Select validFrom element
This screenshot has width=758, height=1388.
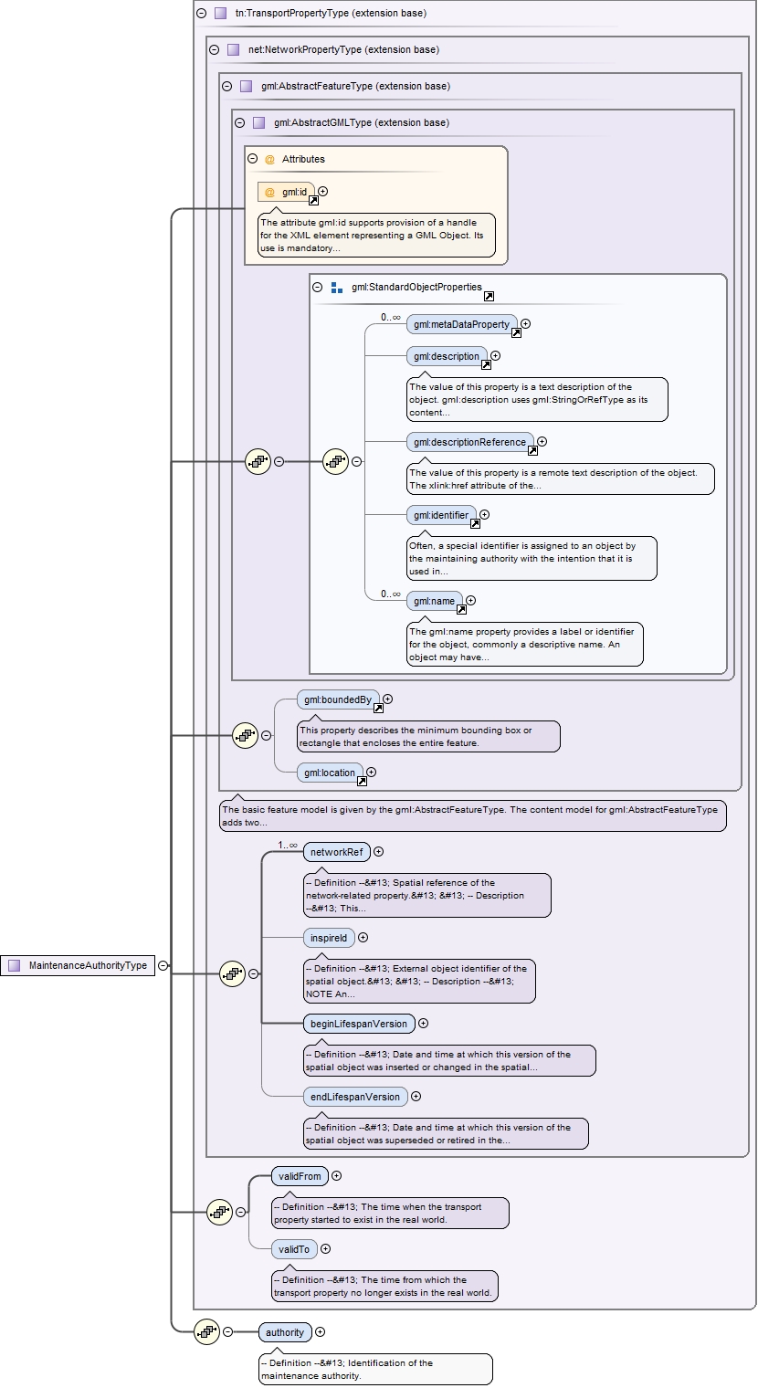point(300,1176)
